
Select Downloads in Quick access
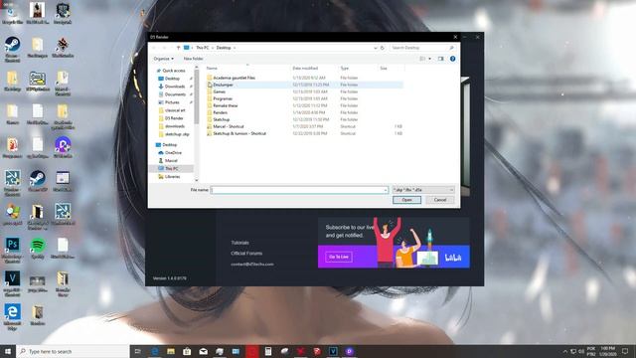point(175,87)
